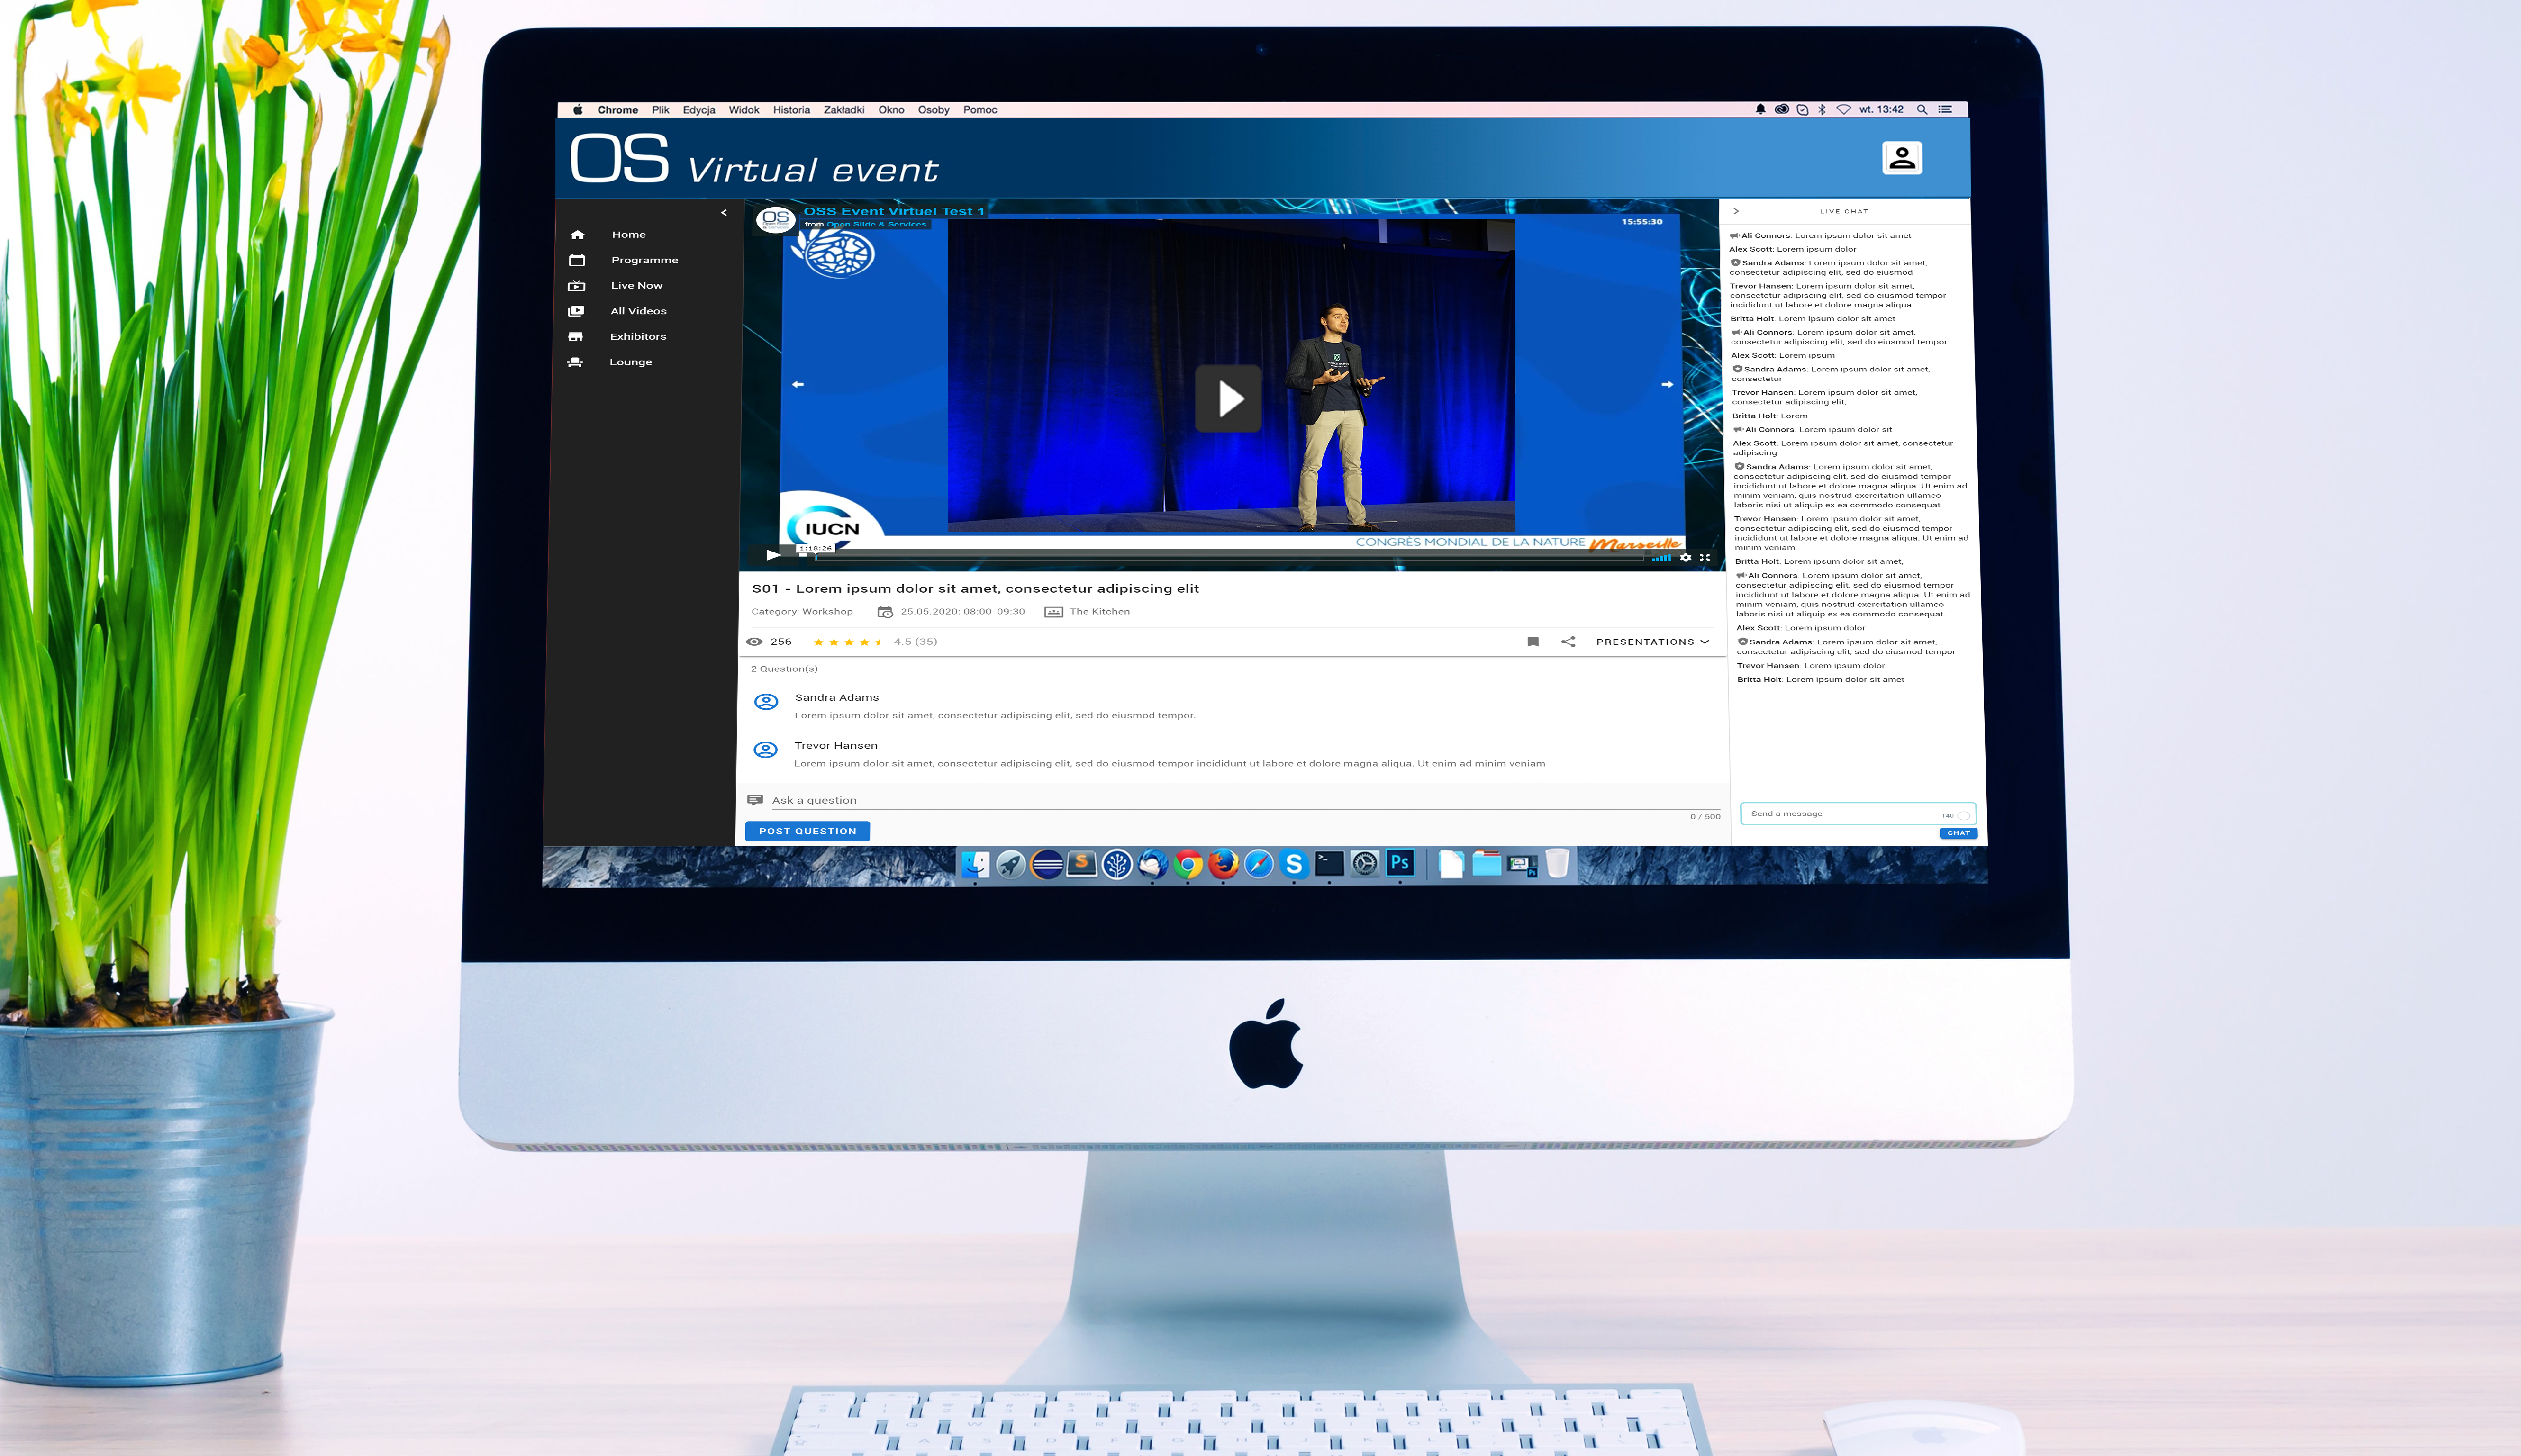Open Firefox from the dock

[x=1223, y=864]
